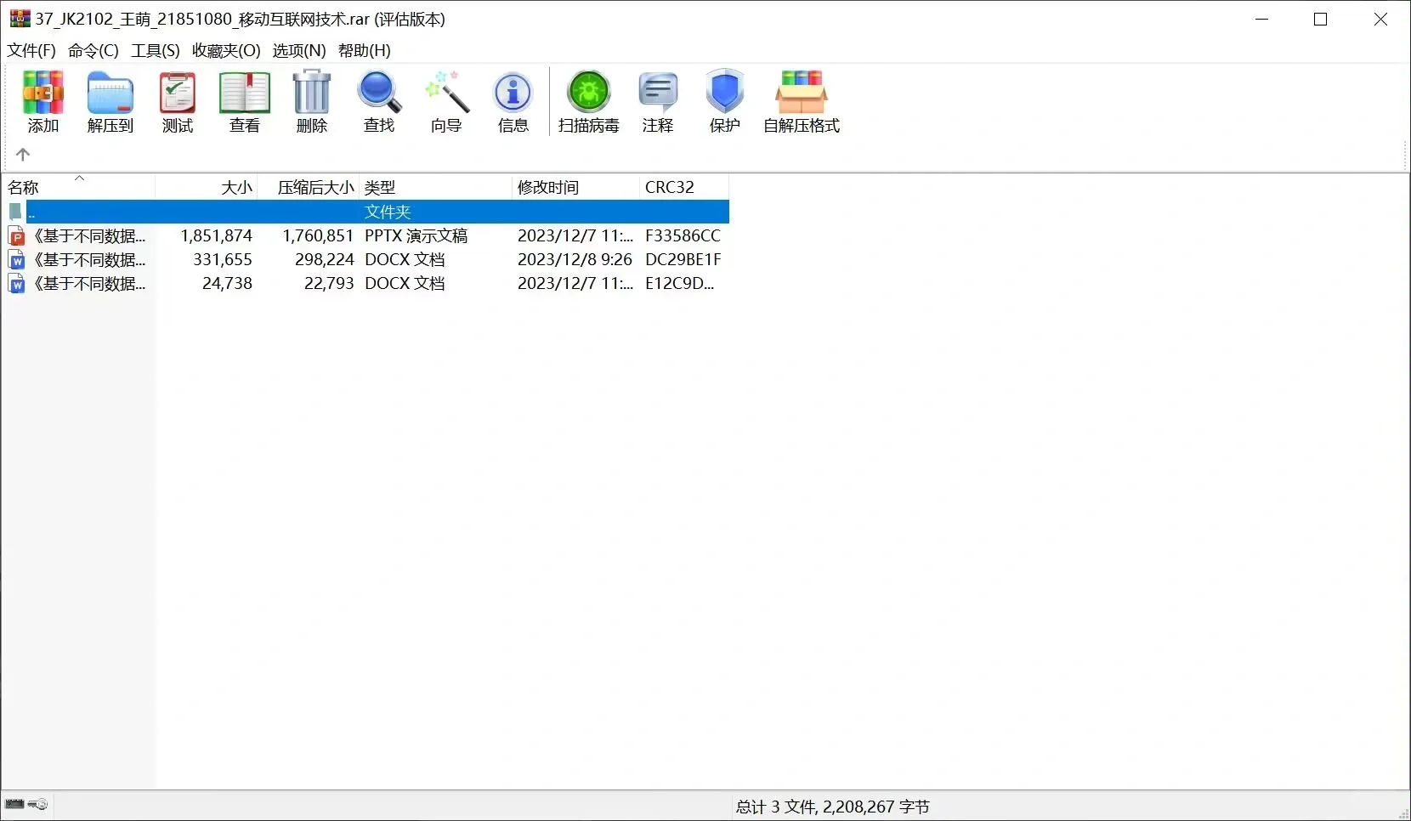Viewport: 1411px width, 821px height.
Task: Open the 文件(F) menu
Action: (x=31, y=50)
